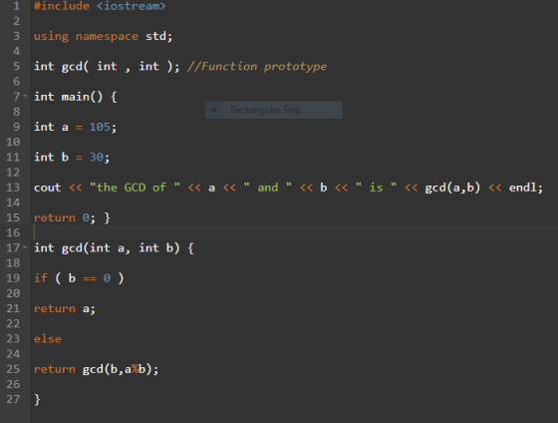Screen dimensions: 558x423
Task: Collapse the main function fold arrow at line 7
Action: [25, 96]
